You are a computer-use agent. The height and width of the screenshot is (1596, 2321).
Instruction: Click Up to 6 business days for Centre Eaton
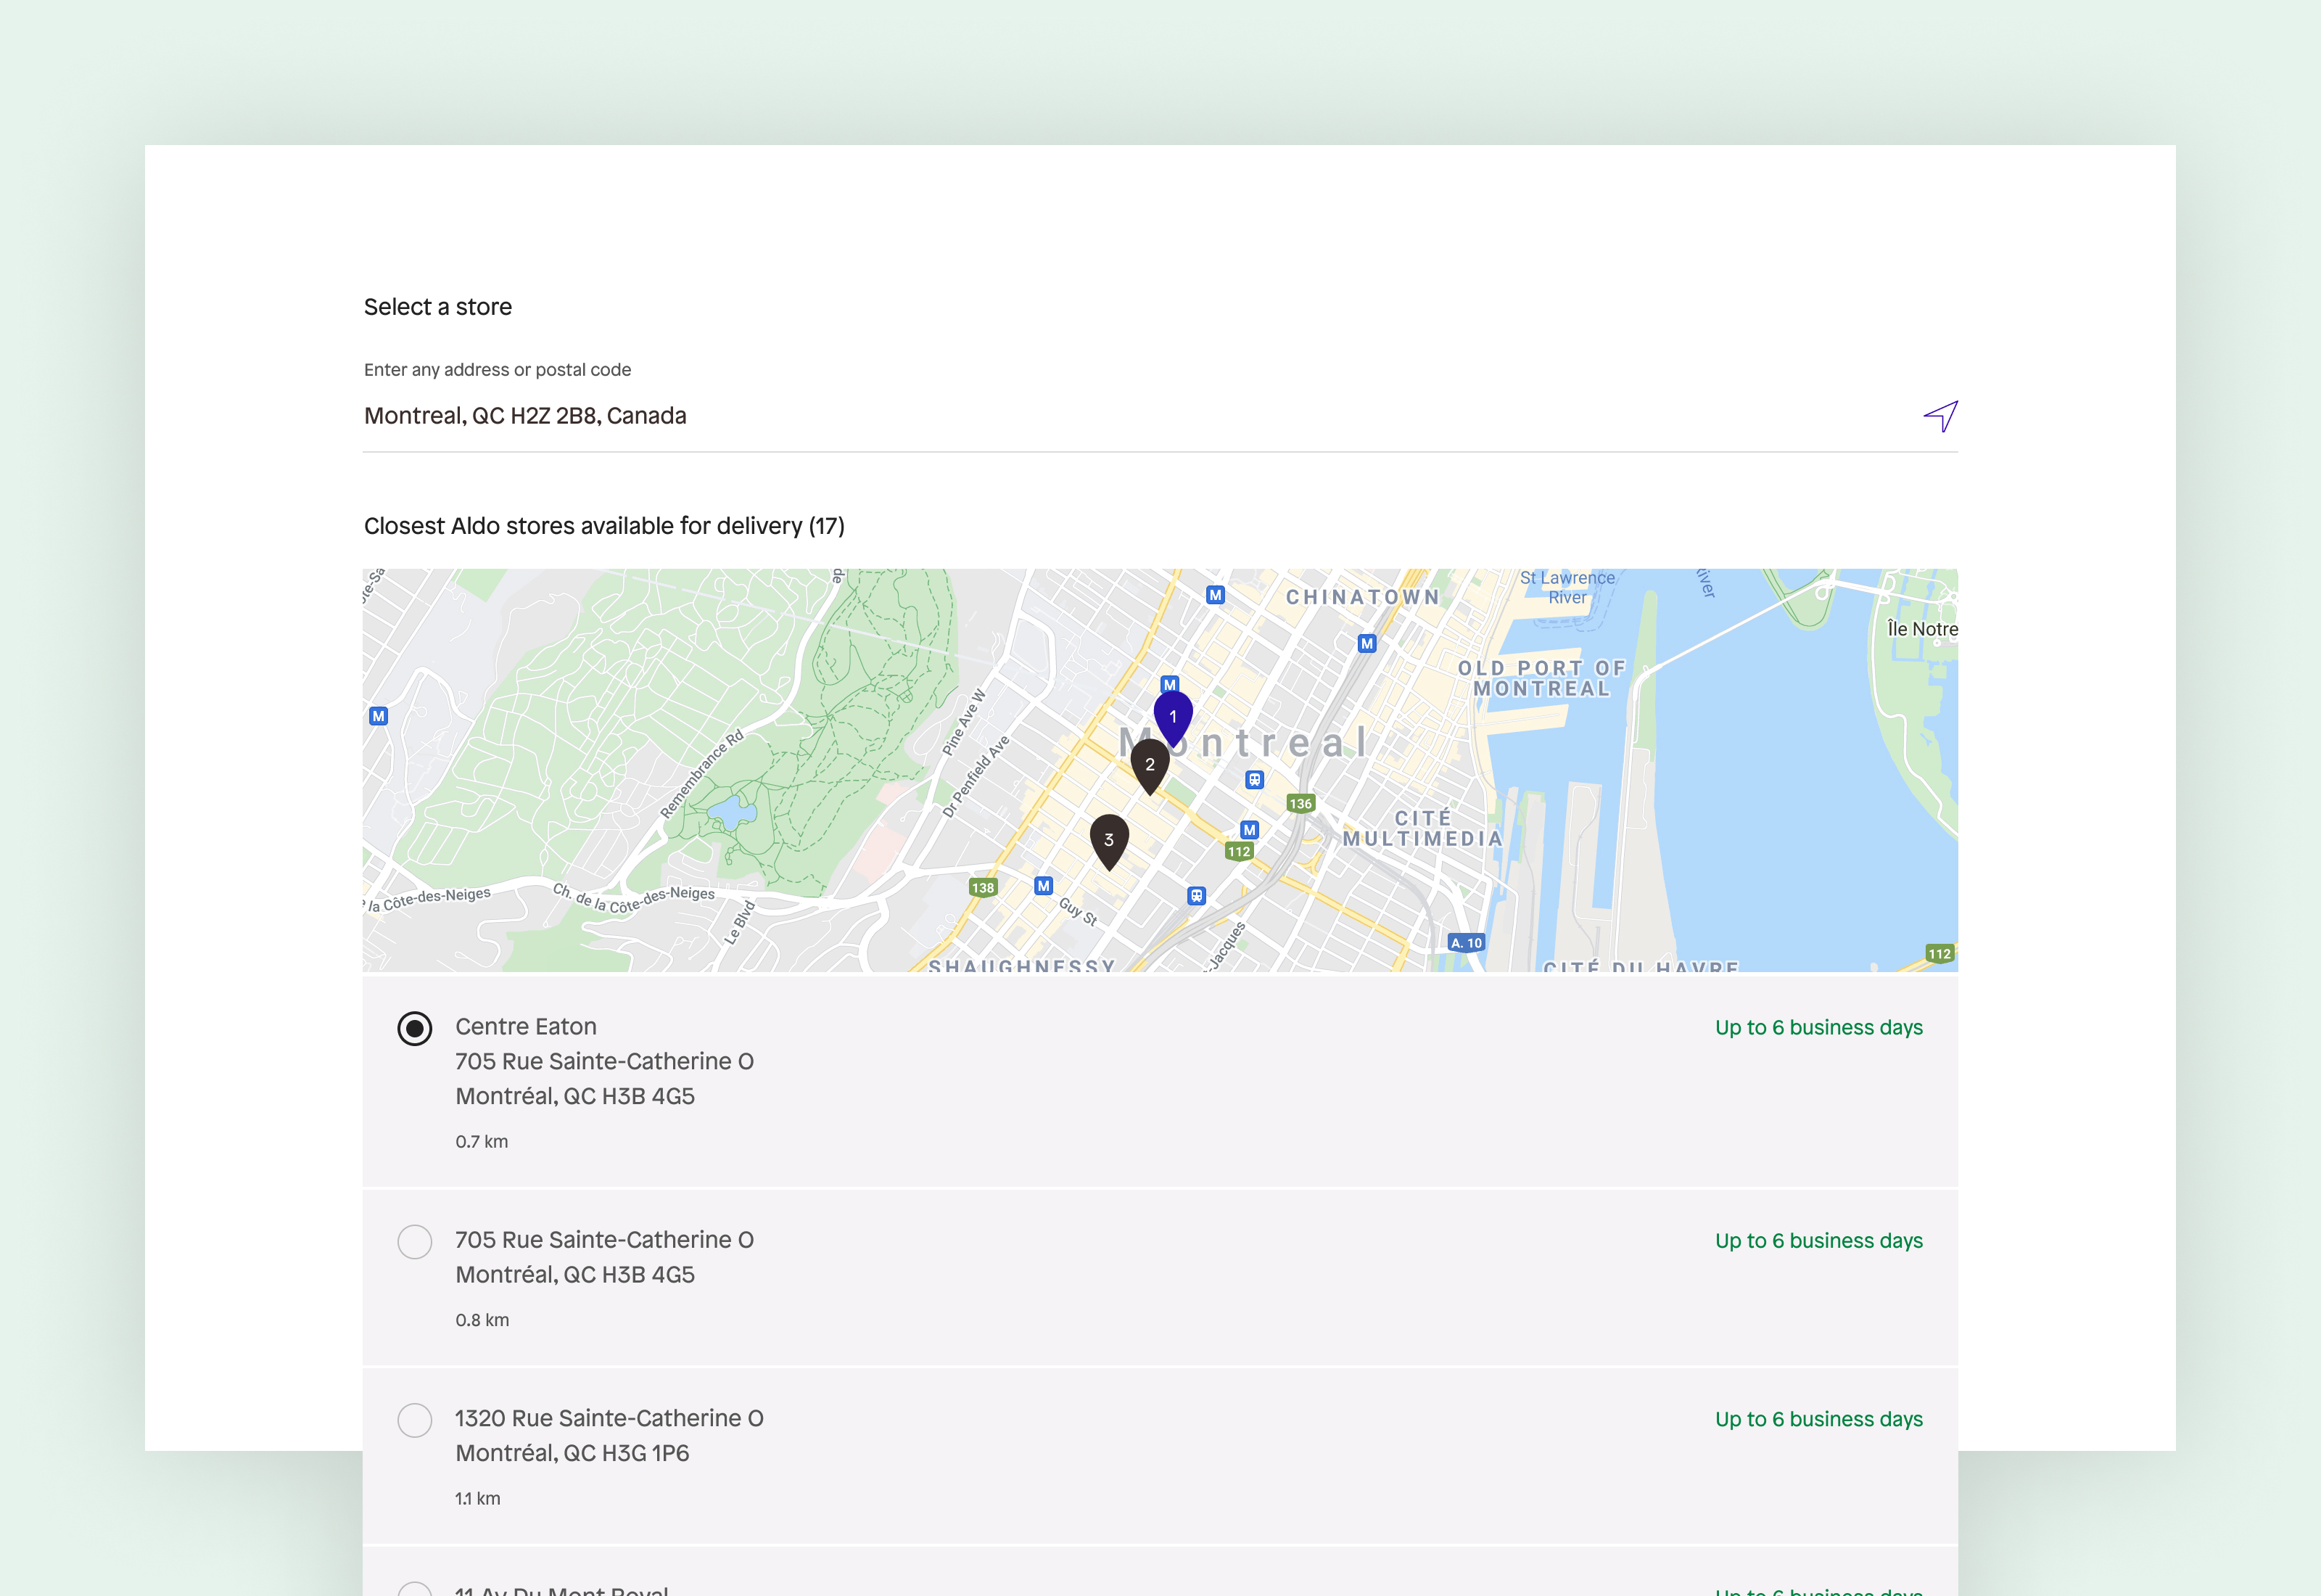[1818, 1027]
